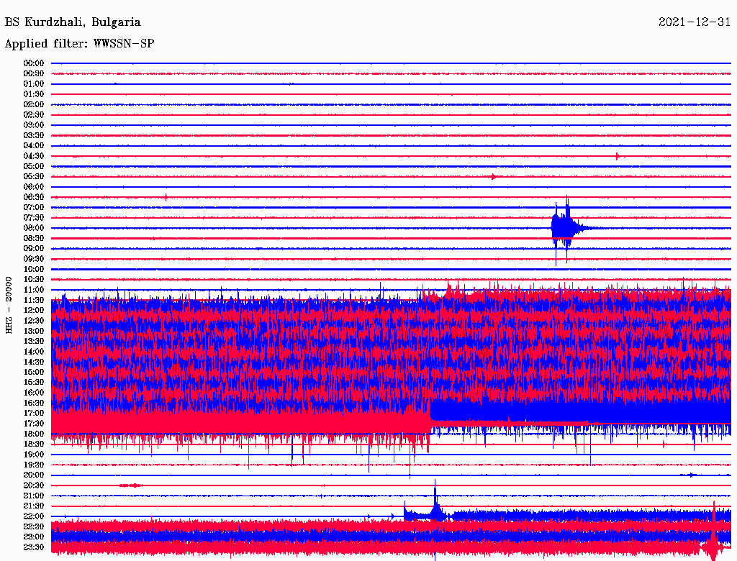Image resolution: width=737 pixels, height=561 pixels.
Task: Click the 07:30 time label
Action: click(34, 217)
